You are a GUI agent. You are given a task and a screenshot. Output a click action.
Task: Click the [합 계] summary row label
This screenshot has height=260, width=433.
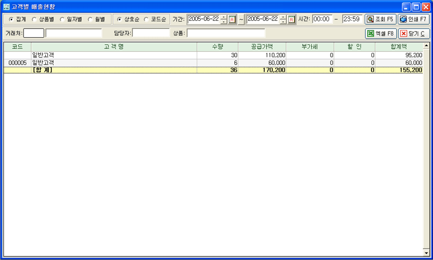(42, 70)
